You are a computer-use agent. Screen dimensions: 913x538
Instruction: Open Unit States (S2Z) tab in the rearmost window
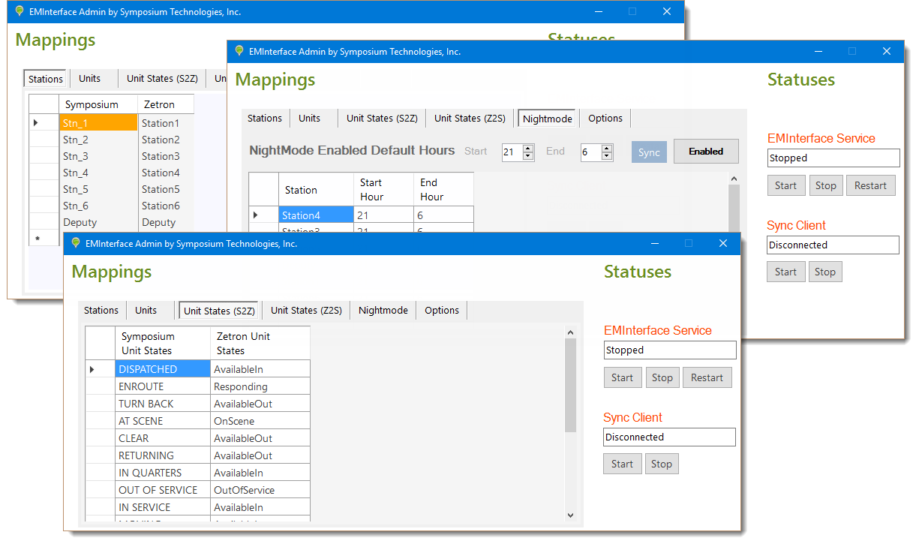tap(162, 79)
